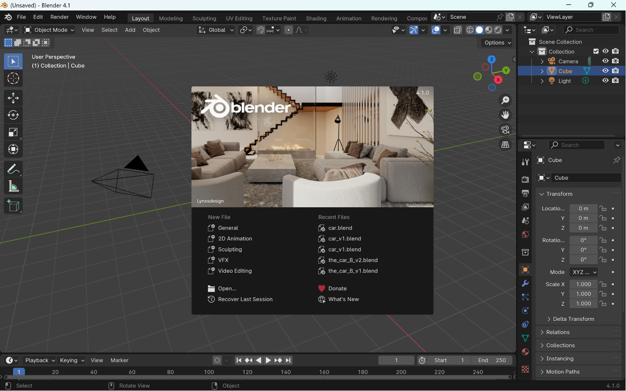Image resolution: width=626 pixels, height=391 pixels.
Task: Select the Cursor tool in toolbar
Action: click(13, 79)
